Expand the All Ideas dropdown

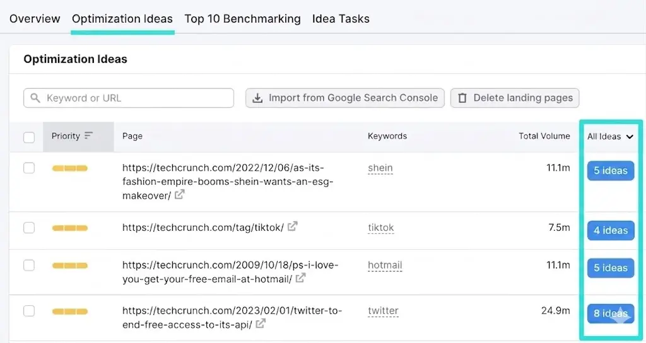coord(610,137)
